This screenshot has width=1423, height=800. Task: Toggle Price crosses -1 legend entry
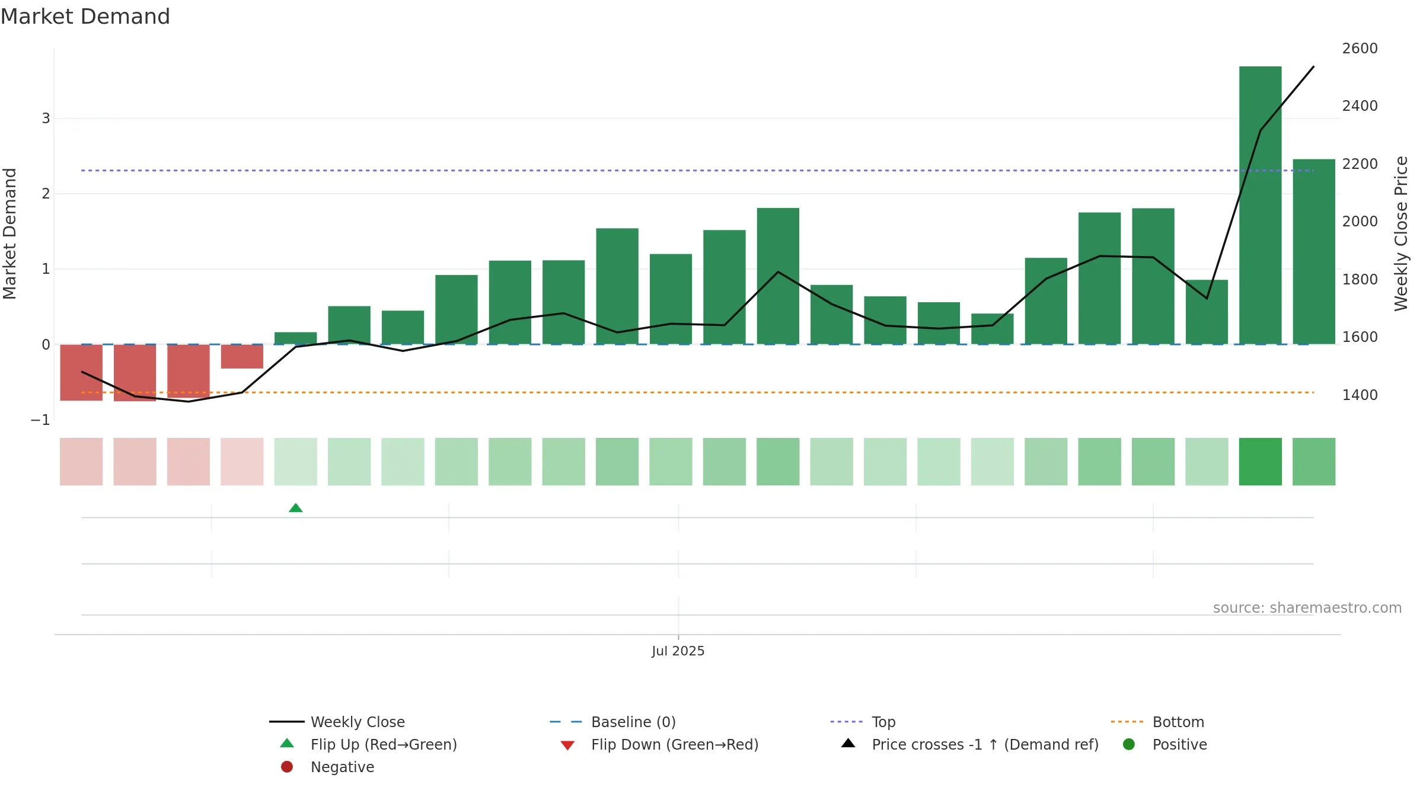pyautogui.click(x=970, y=744)
